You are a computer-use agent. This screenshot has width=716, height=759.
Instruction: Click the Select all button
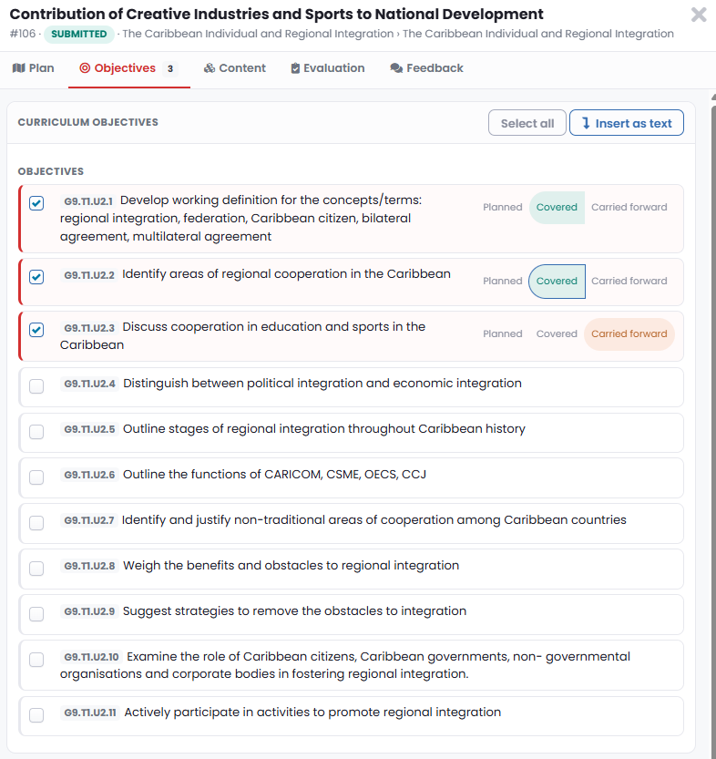[527, 123]
